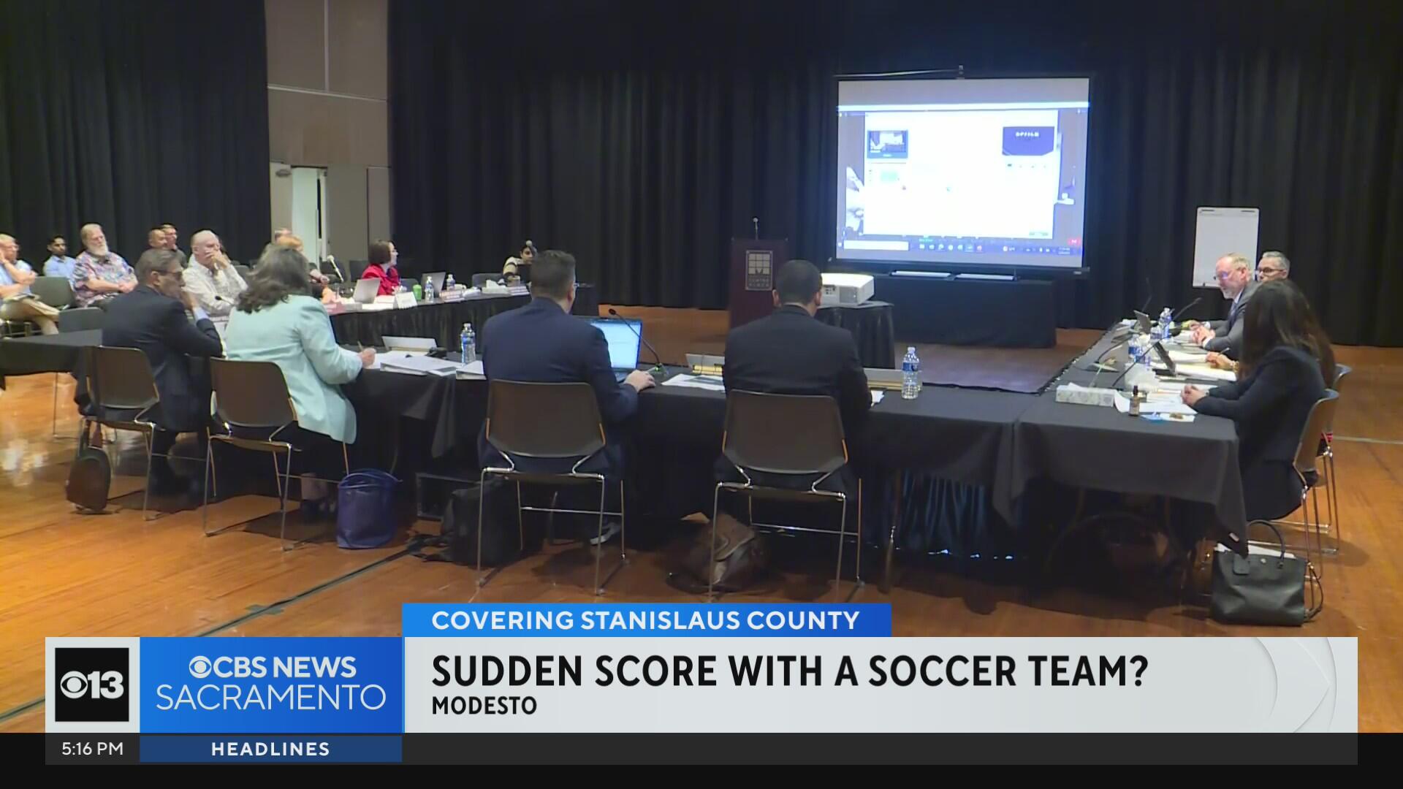
Task: Click the blue slide thumbnail on projection
Action: pyautogui.click(x=1027, y=142)
